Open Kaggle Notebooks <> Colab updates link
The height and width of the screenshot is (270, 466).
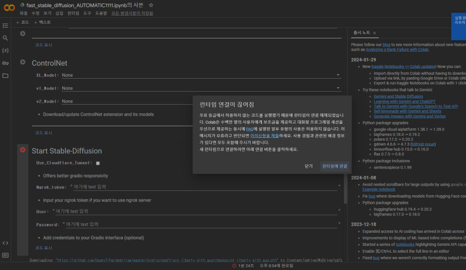pyautogui.click(x=403, y=67)
